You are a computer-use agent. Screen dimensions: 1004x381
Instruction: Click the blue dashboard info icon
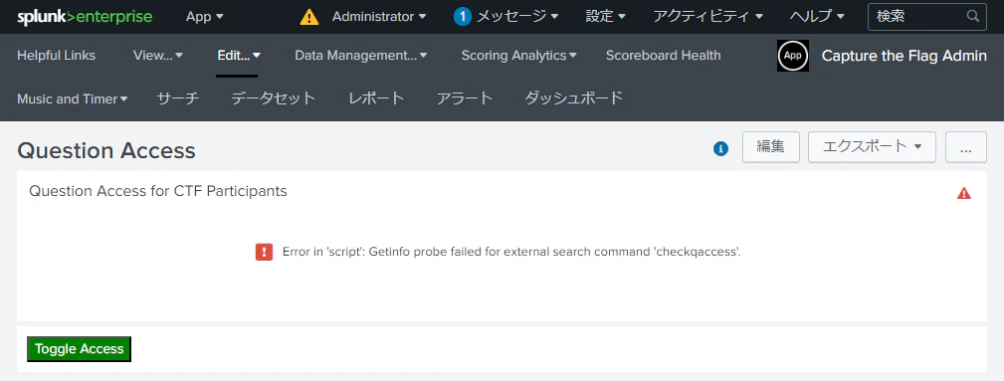click(721, 148)
